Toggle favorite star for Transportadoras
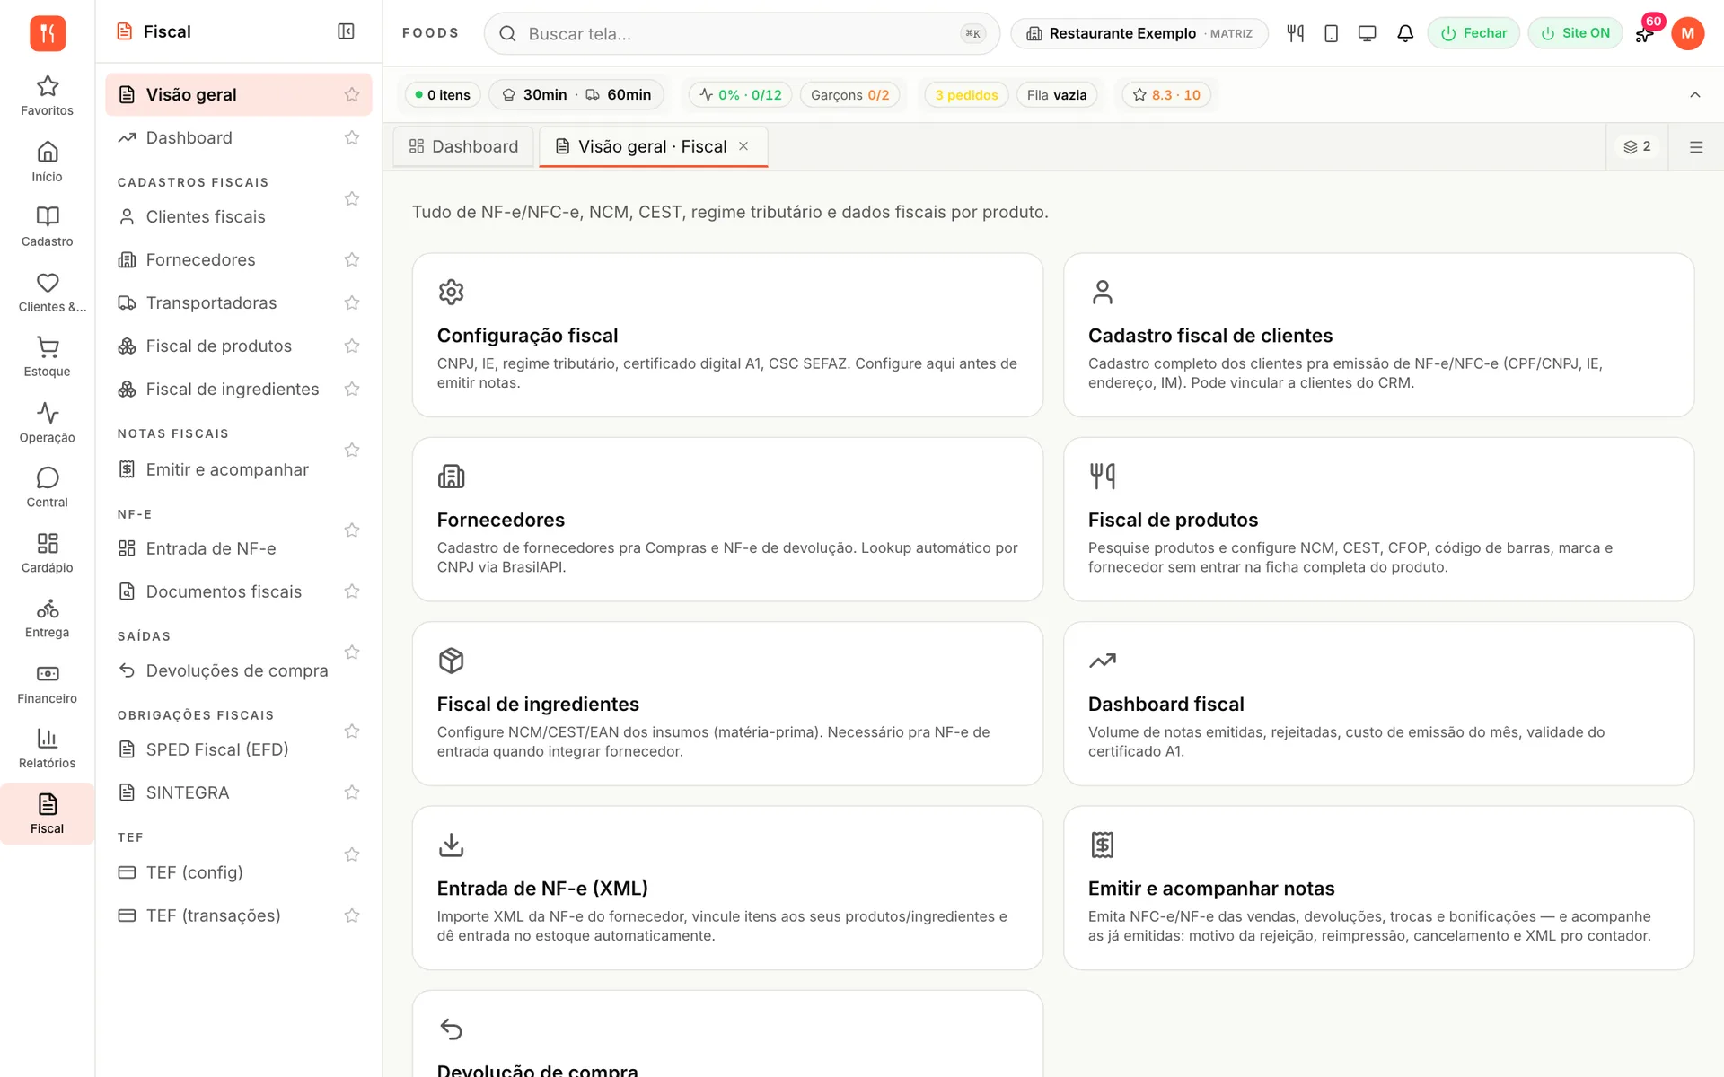 pyautogui.click(x=352, y=302)
